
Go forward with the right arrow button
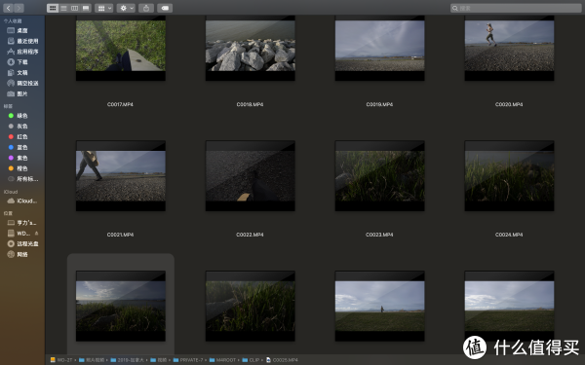pyautogui.click(x=19, y=8)
